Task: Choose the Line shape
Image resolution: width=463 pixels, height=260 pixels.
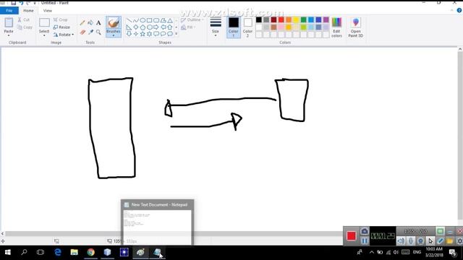Action: (x=129, y=20)
